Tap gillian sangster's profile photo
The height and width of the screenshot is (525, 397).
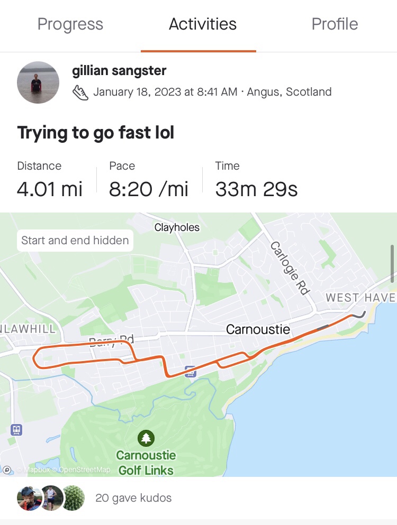(x=38, y=82)
